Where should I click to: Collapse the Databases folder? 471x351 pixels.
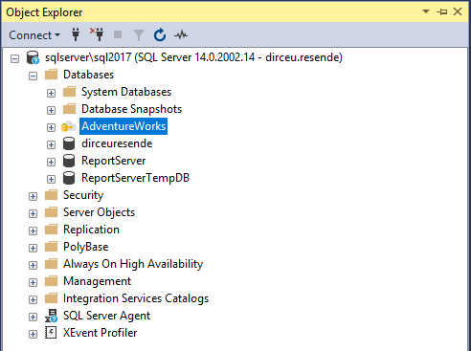point(33,76)
